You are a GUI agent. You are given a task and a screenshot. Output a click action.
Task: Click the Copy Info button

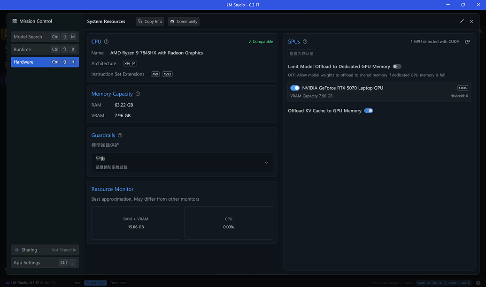pos(150,22)
